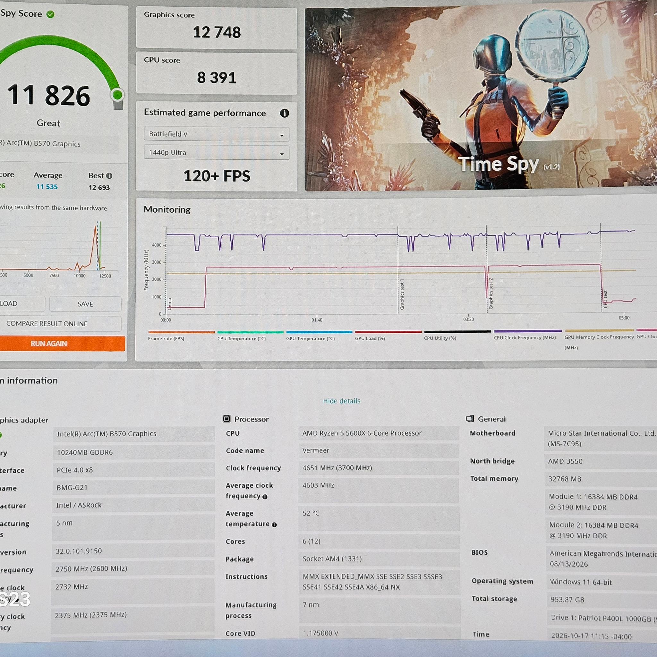657x657 pixels.
Task: Toggle GPU Temperature legend swatch
Action: pos(319,332)
